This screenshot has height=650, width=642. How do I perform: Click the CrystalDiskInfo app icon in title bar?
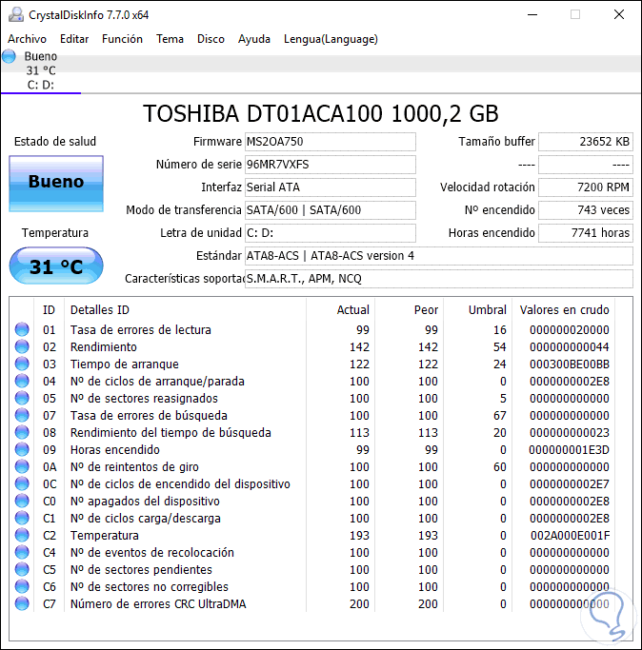tap(16, 14)
